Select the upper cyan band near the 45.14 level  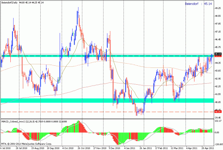pyautogui.click(x=107, y=56)
